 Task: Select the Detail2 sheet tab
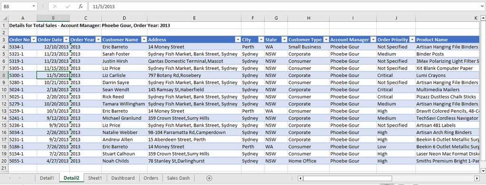pos(71,178)
